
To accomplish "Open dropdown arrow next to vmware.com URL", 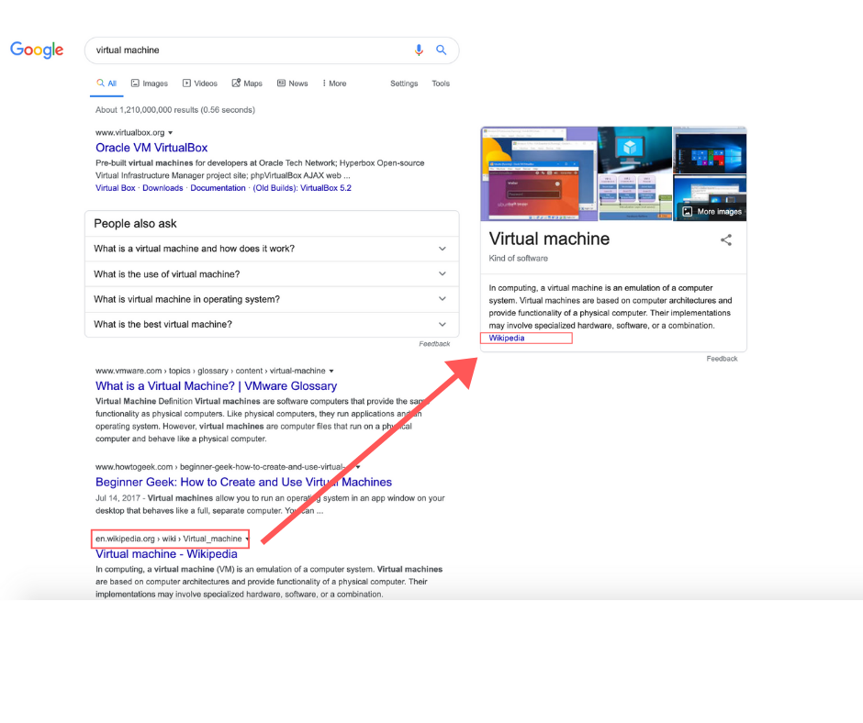I will (331, 371).
